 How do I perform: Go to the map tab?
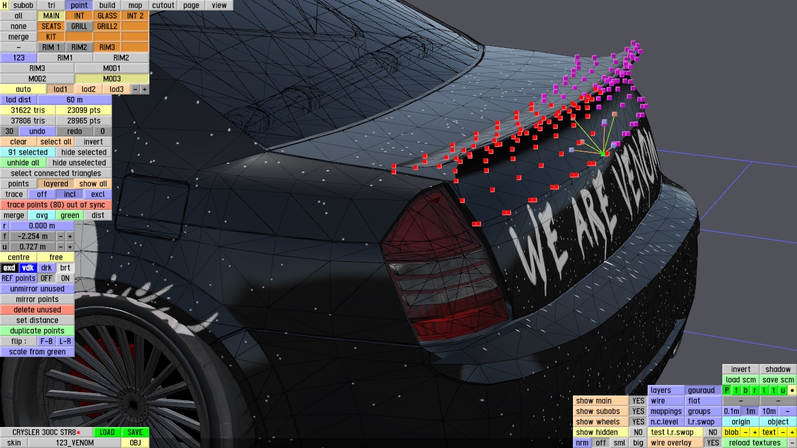click(135, 5)
